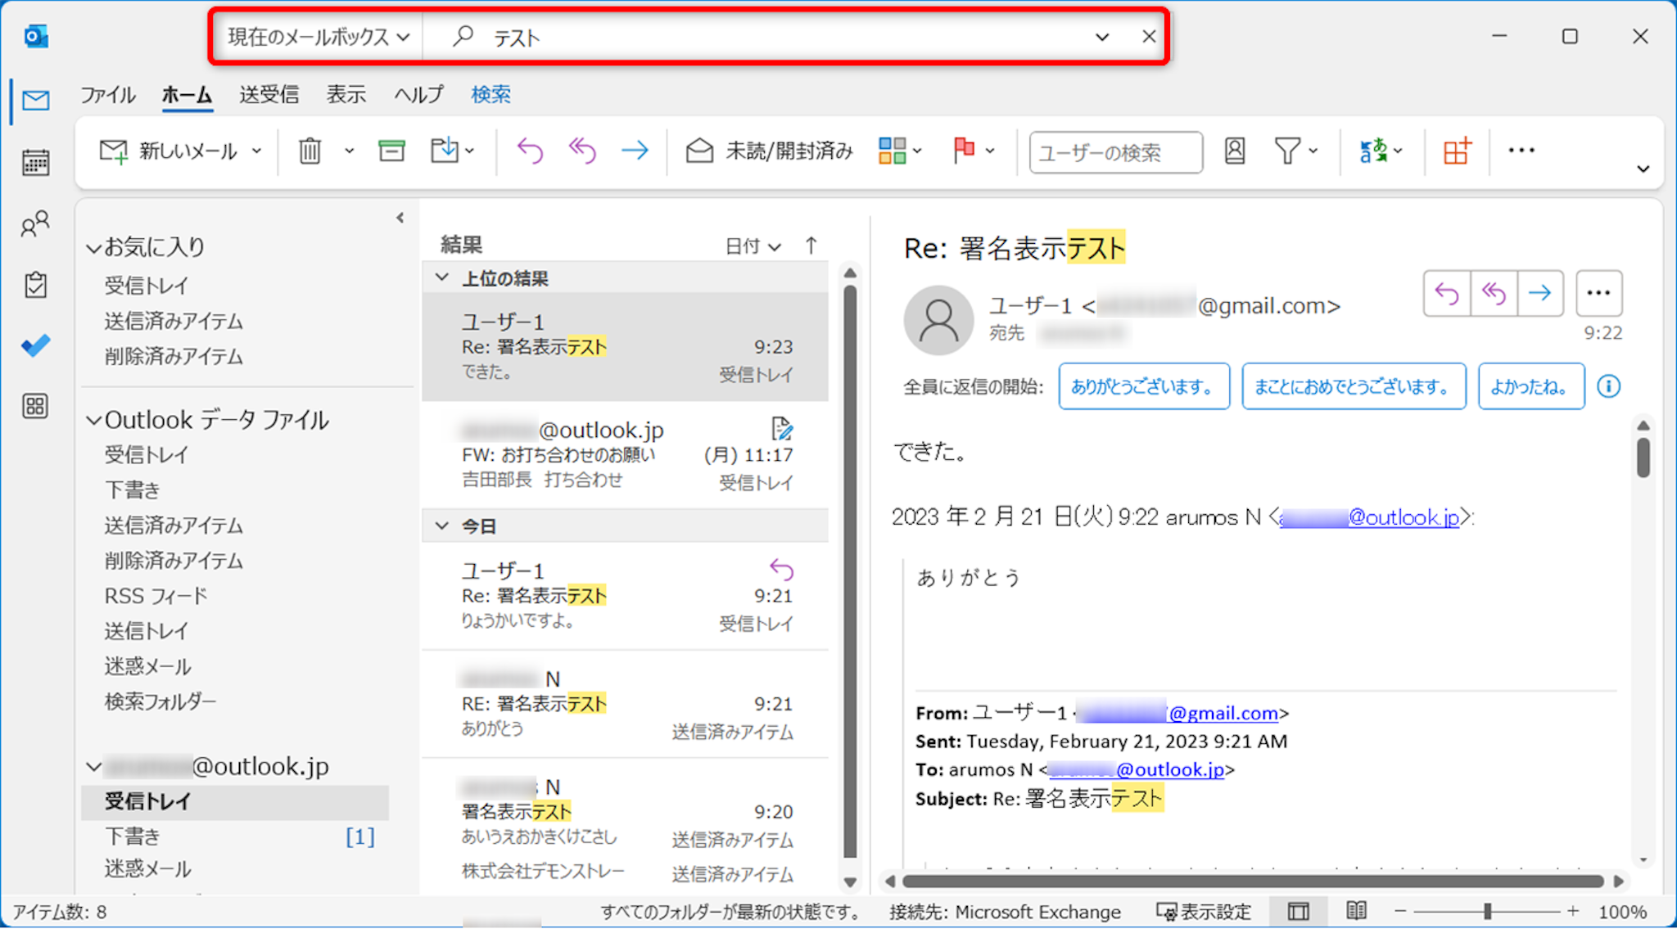
Task: Open the ファイル menu tab
Action: 107,95
